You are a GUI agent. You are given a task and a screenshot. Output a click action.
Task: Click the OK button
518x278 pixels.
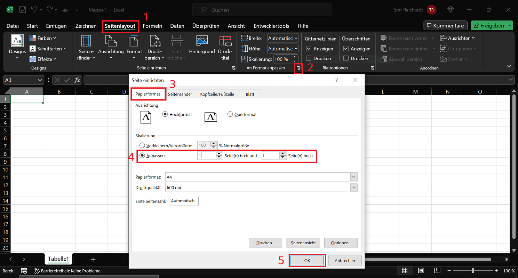pyautogui.click(x=307, y=260)
